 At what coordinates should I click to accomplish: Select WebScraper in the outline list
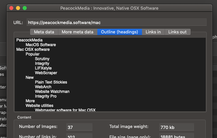[x=46, y=73]
